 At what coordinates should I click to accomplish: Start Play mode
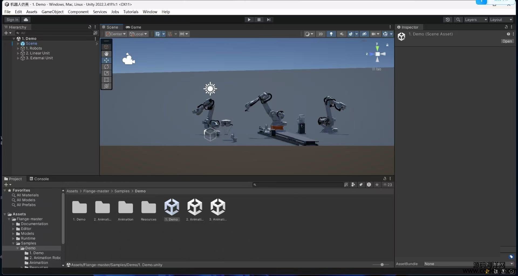[x=249, y=20]
